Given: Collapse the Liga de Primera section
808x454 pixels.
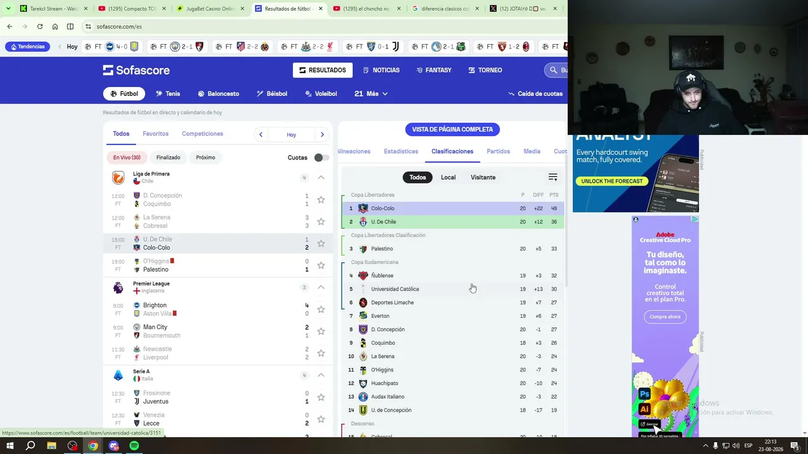Looking at the screenshot, I should pyautogui.click(x=321, y=178).
